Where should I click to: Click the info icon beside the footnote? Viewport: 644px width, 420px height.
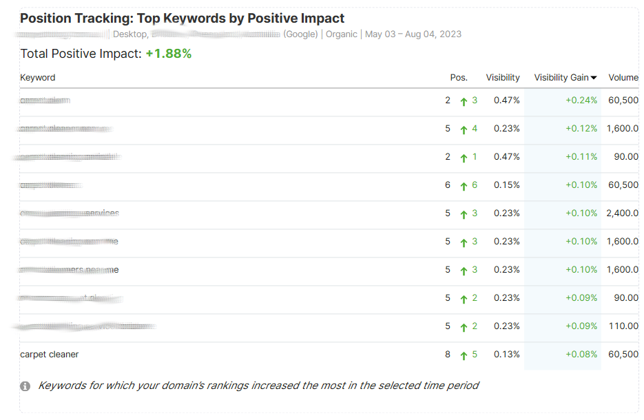pos(25,386)
